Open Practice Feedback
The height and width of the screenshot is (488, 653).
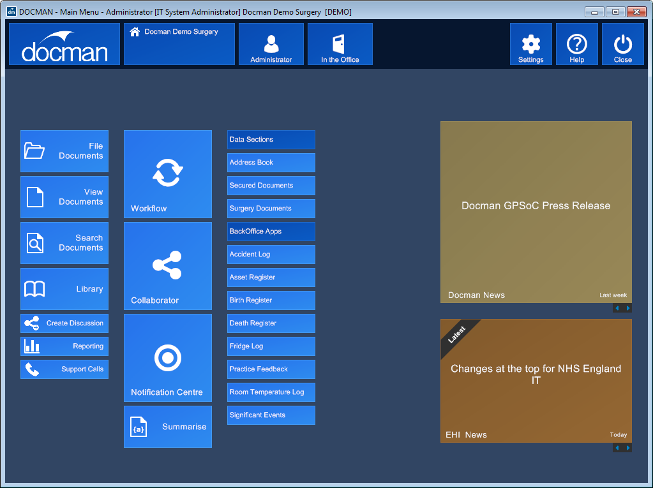pyautogui.click(x=271, y=369)
